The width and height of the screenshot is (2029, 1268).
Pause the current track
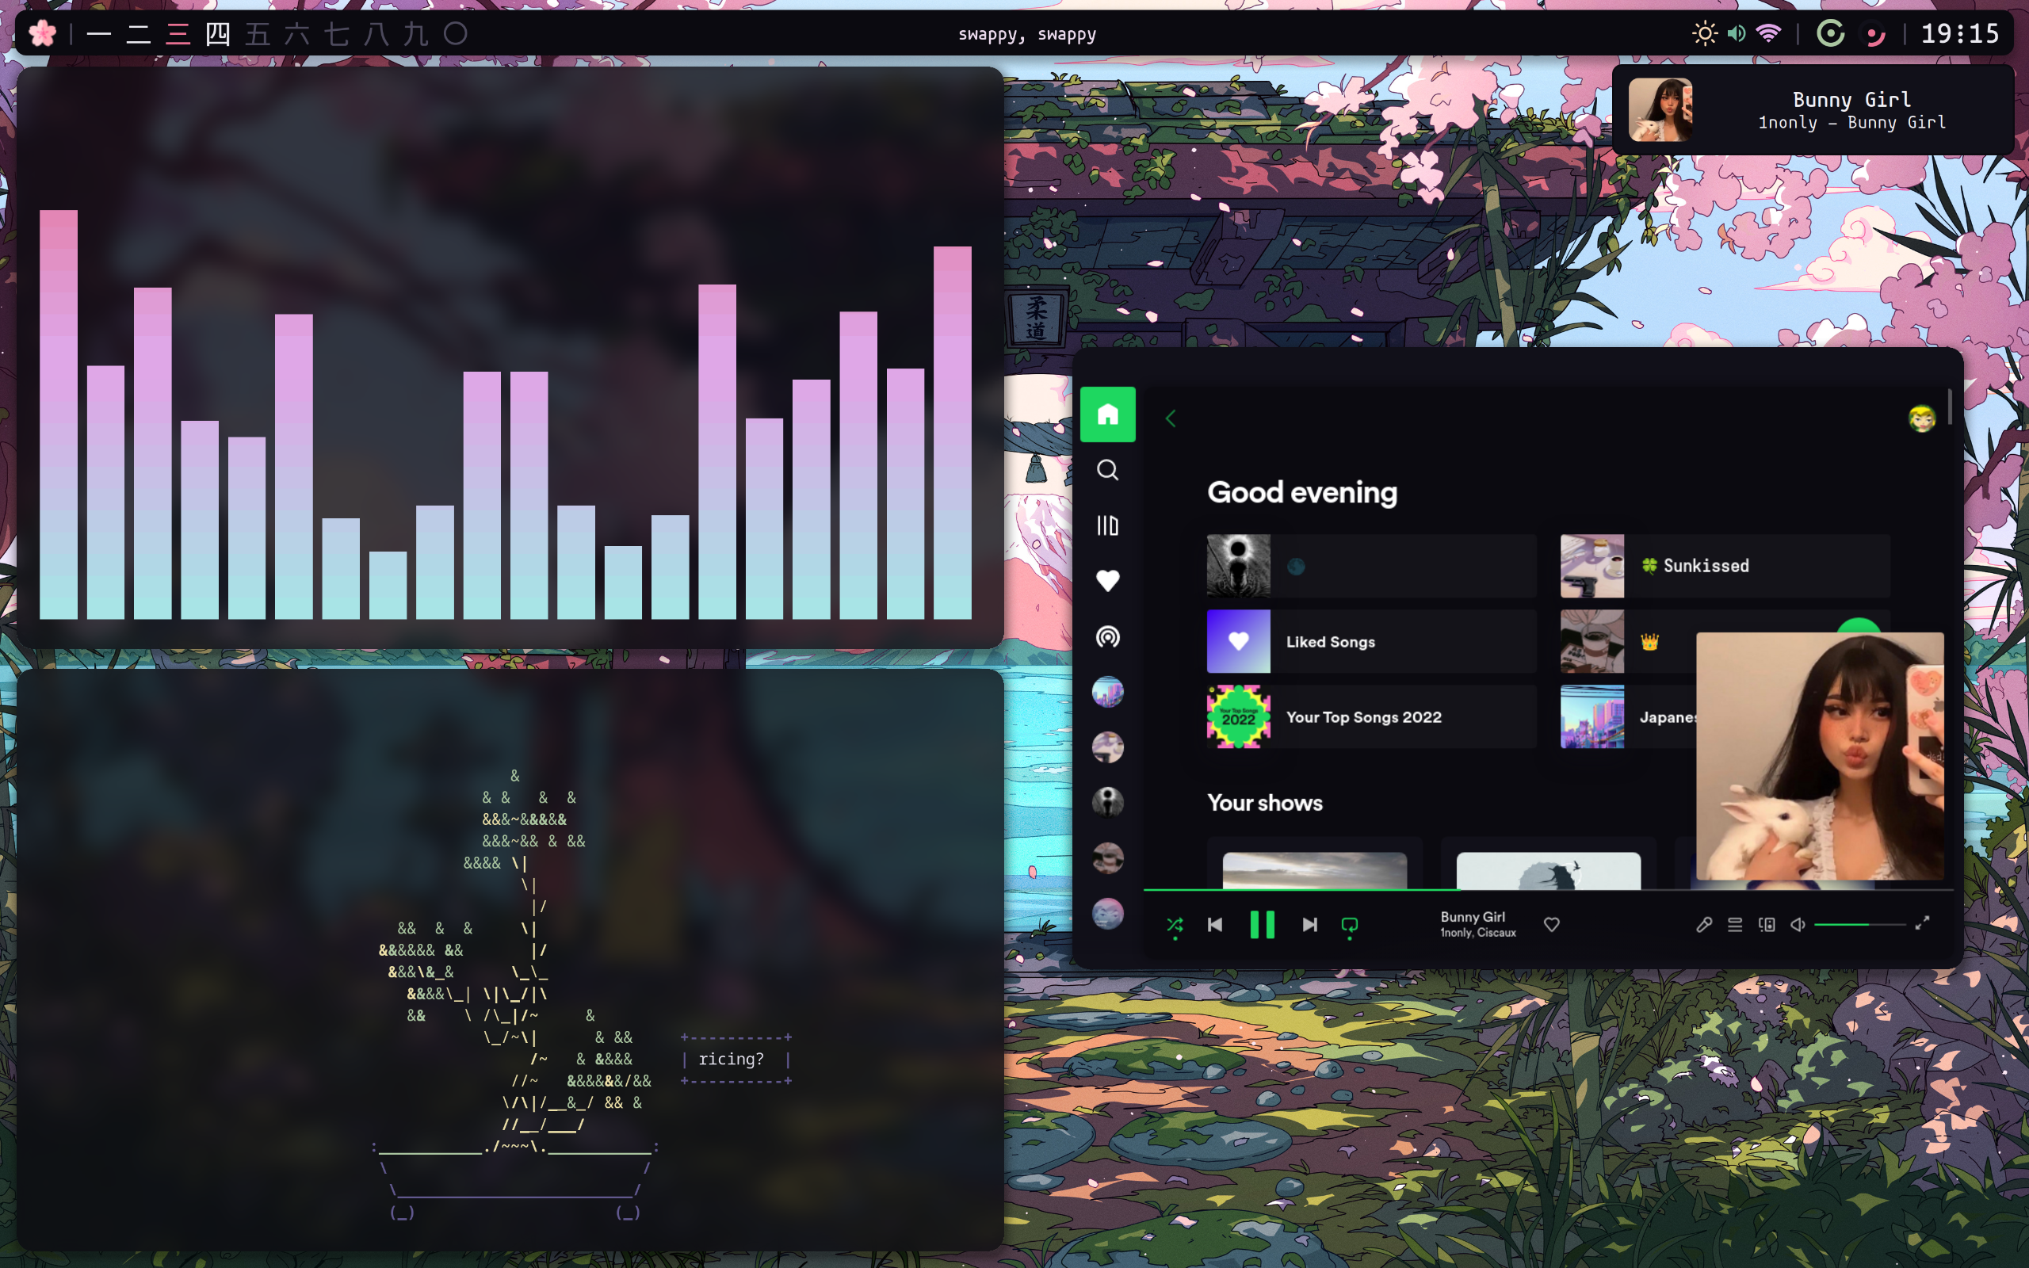pyautogui.click(x=1262, y=924)
